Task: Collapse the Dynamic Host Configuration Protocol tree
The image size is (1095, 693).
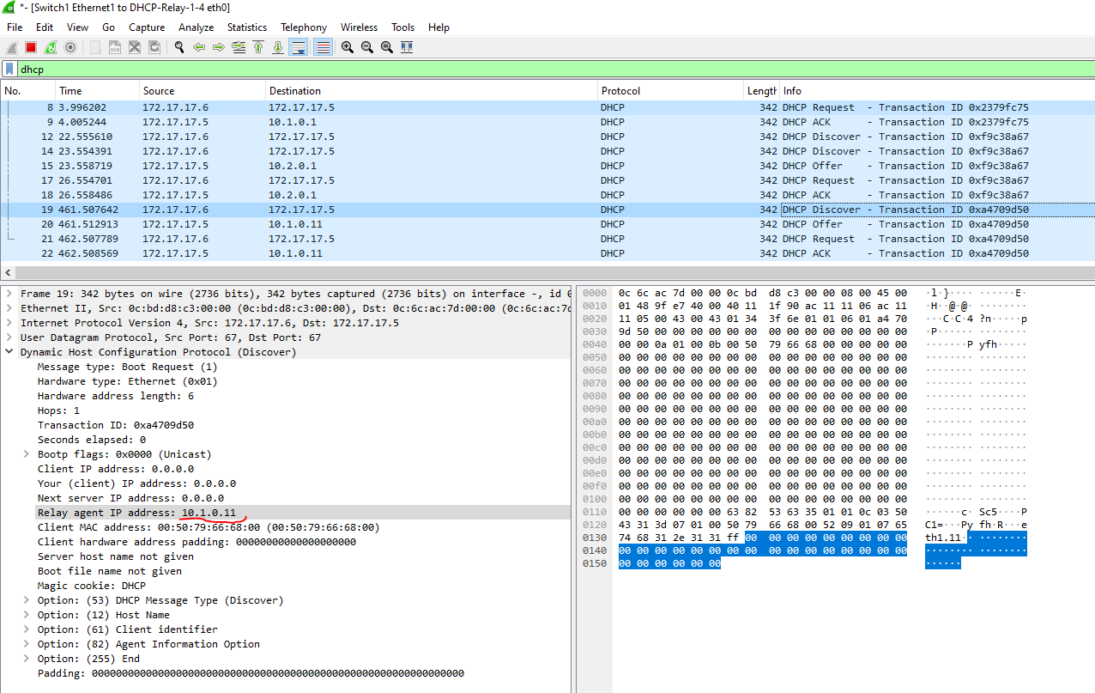Action: point(9,352)
